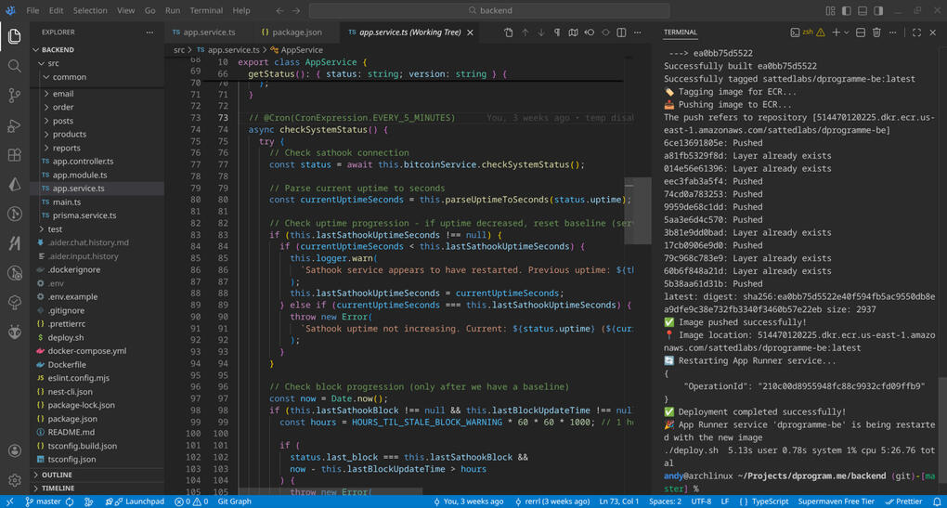Image resolution: width=947 pixels, height=508 pixels.
Task: Open the Extensions view icon
Action: pyautogui.click(x=15, y=155)
